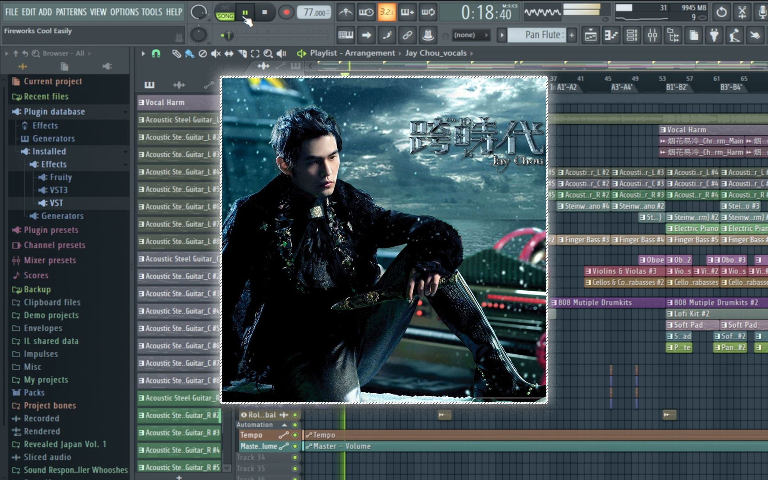
Task: Click the red record button
Action: pos(286,12)
